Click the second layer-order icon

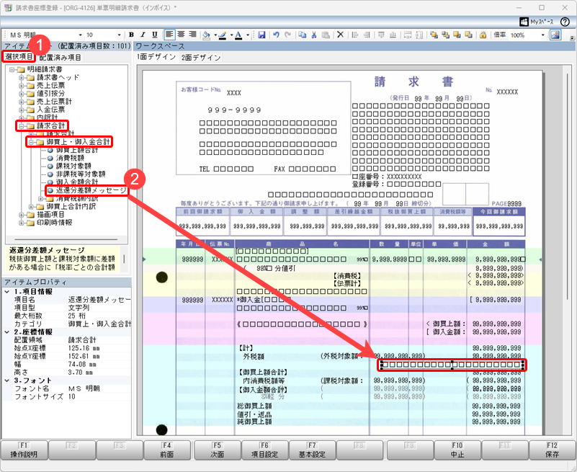446,35
